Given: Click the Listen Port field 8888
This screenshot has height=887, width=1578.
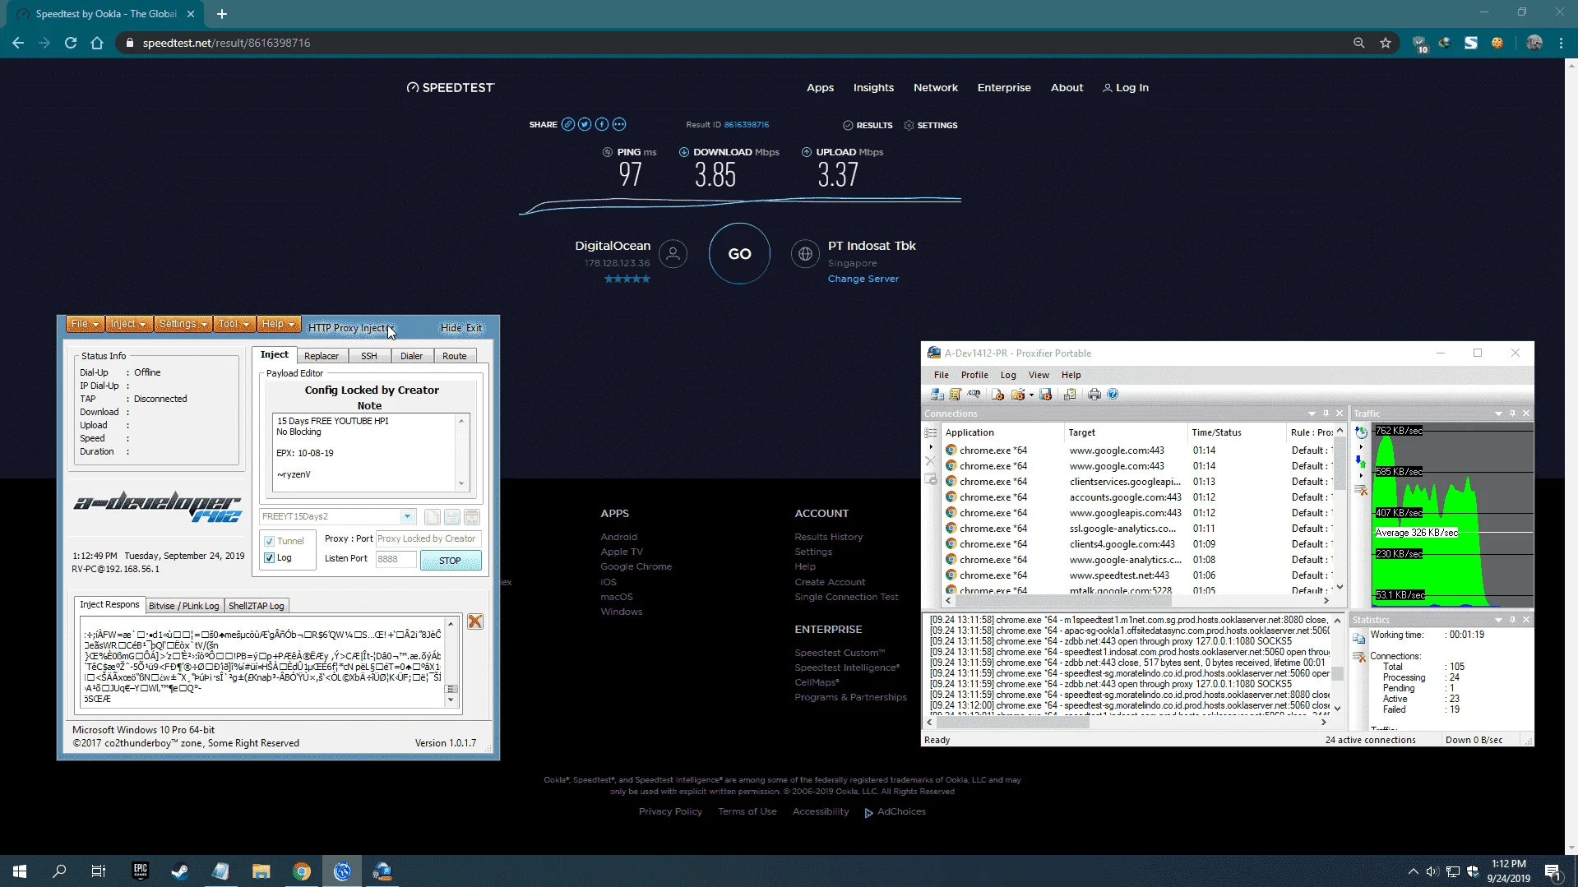Looking at the screenshot, I should point(396,559).
